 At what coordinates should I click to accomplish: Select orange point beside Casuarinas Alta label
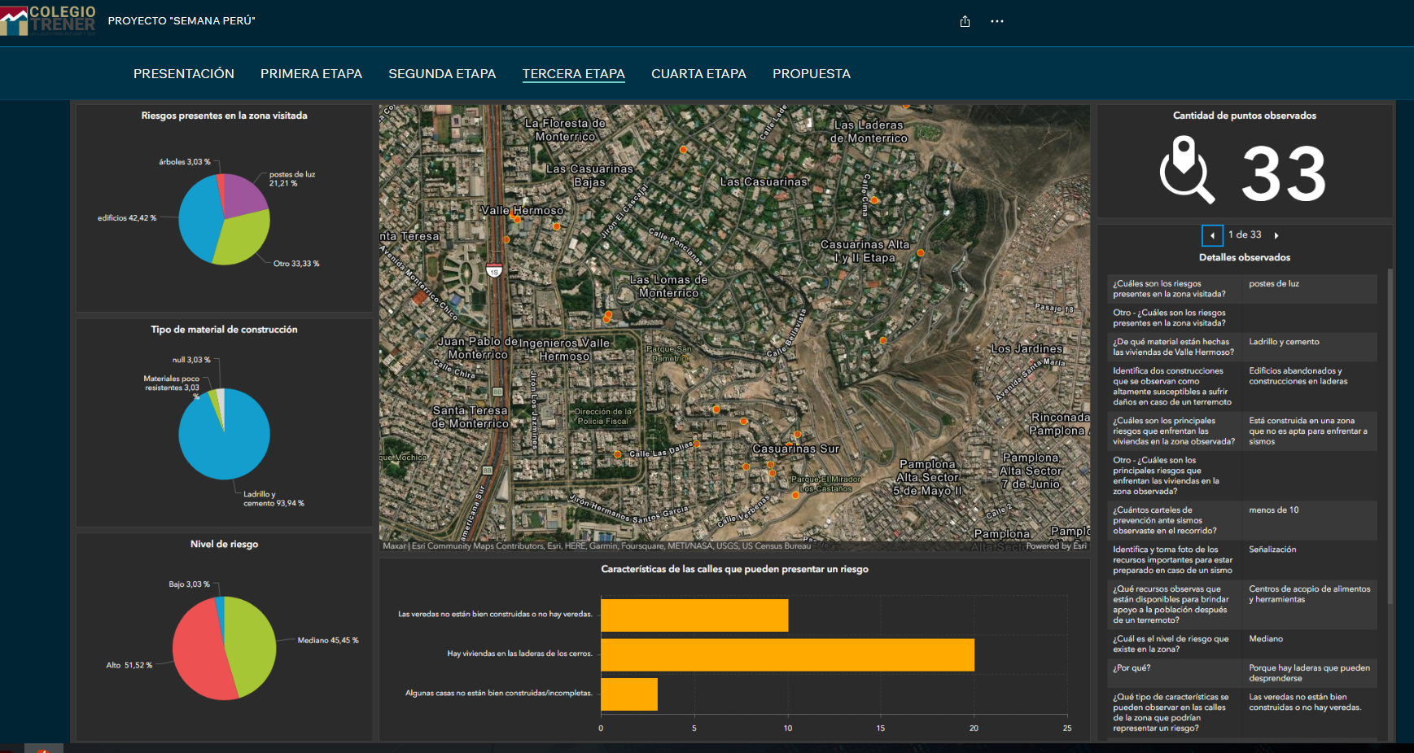(920, 253)
